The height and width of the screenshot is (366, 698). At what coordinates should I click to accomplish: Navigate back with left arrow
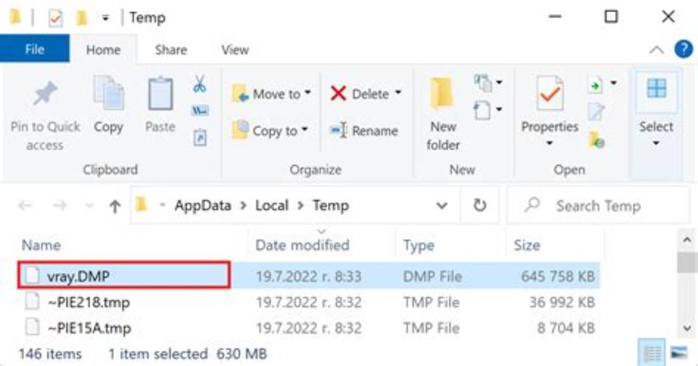[x=25, y=206]
